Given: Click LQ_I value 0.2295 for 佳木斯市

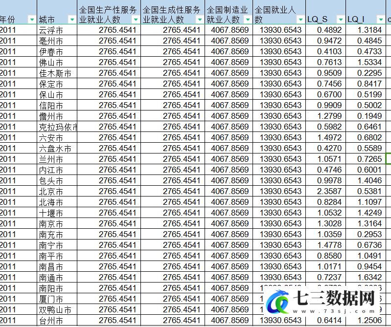Looking at the screenshot, I should [x=369, y=73].
